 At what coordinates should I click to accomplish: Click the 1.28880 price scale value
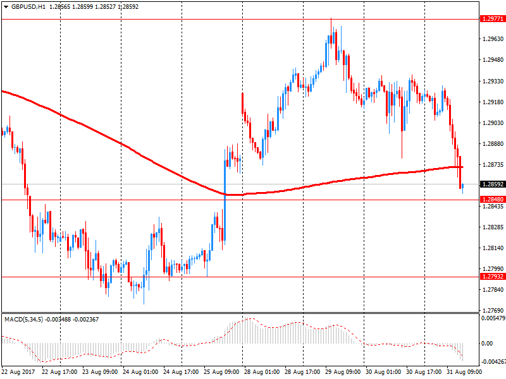[493, 144]
